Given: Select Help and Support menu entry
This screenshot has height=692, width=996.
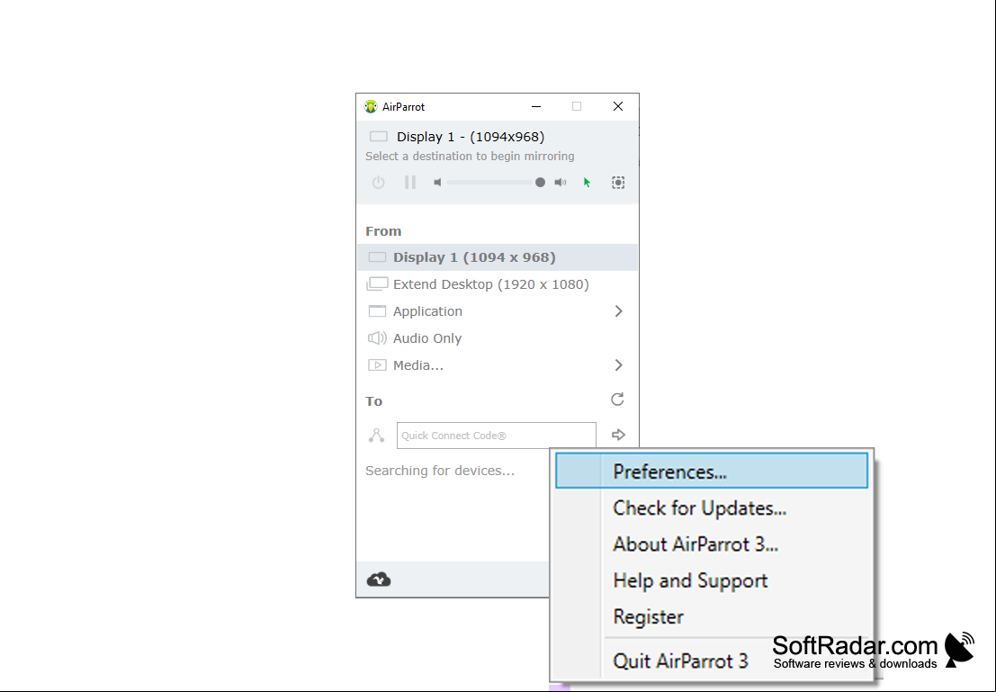Looking at the screenshot, I should coord(712,580).
